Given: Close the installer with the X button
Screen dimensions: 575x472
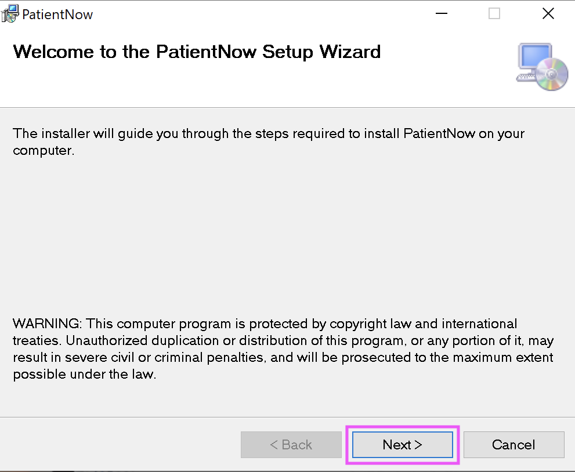Looking at the screenshot, I should pyautogui.click(x=548, y=13).
